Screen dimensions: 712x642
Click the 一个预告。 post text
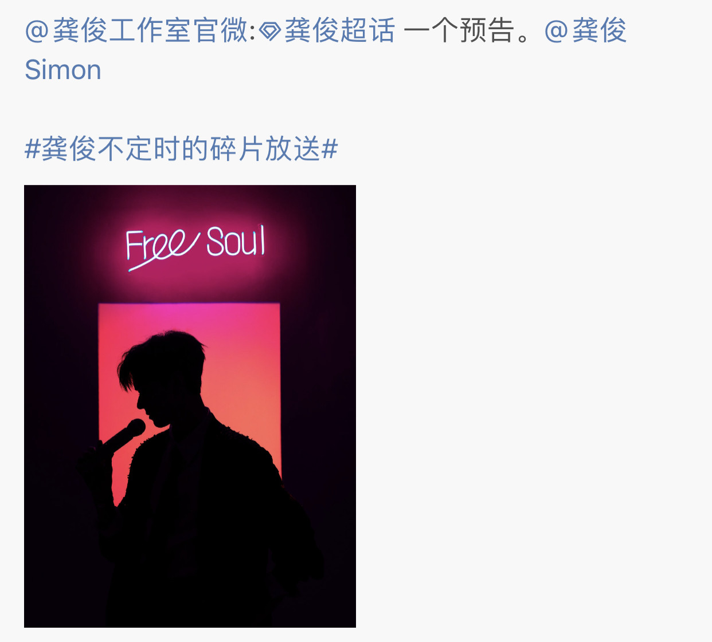coord(473,31)
